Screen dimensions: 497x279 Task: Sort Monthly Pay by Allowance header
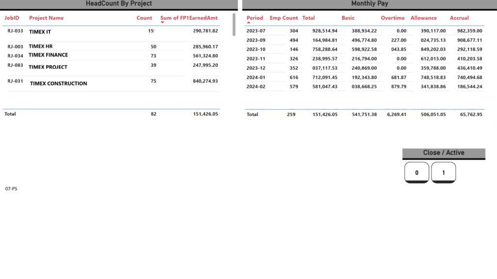(x=423, y=18)
